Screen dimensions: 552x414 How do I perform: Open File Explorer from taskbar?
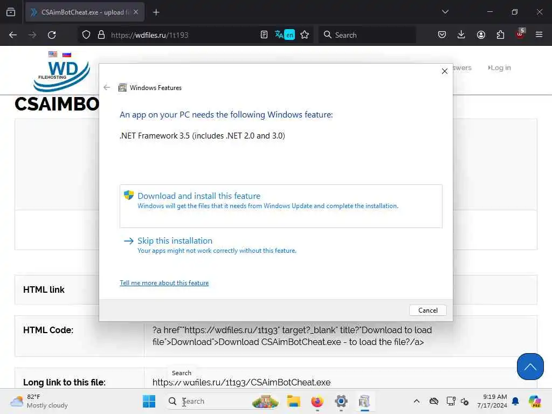293,401
